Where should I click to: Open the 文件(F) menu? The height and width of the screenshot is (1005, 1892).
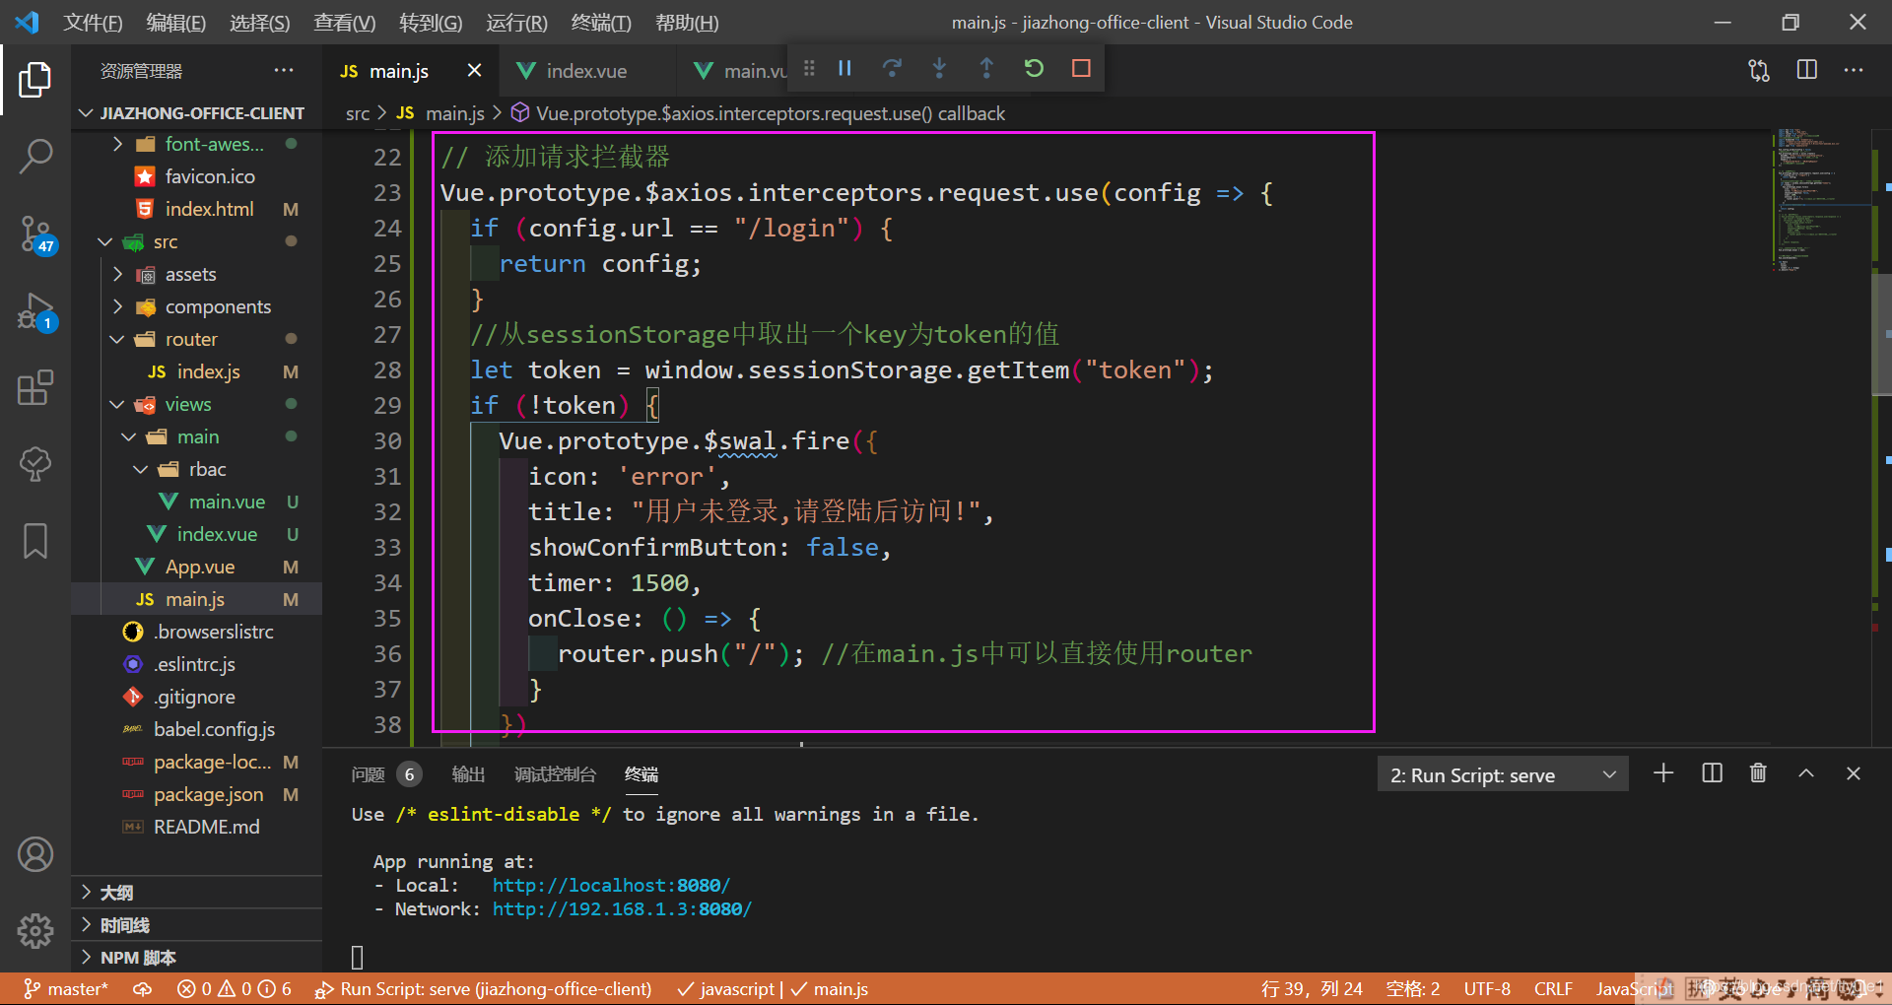[x=93, y=23]
